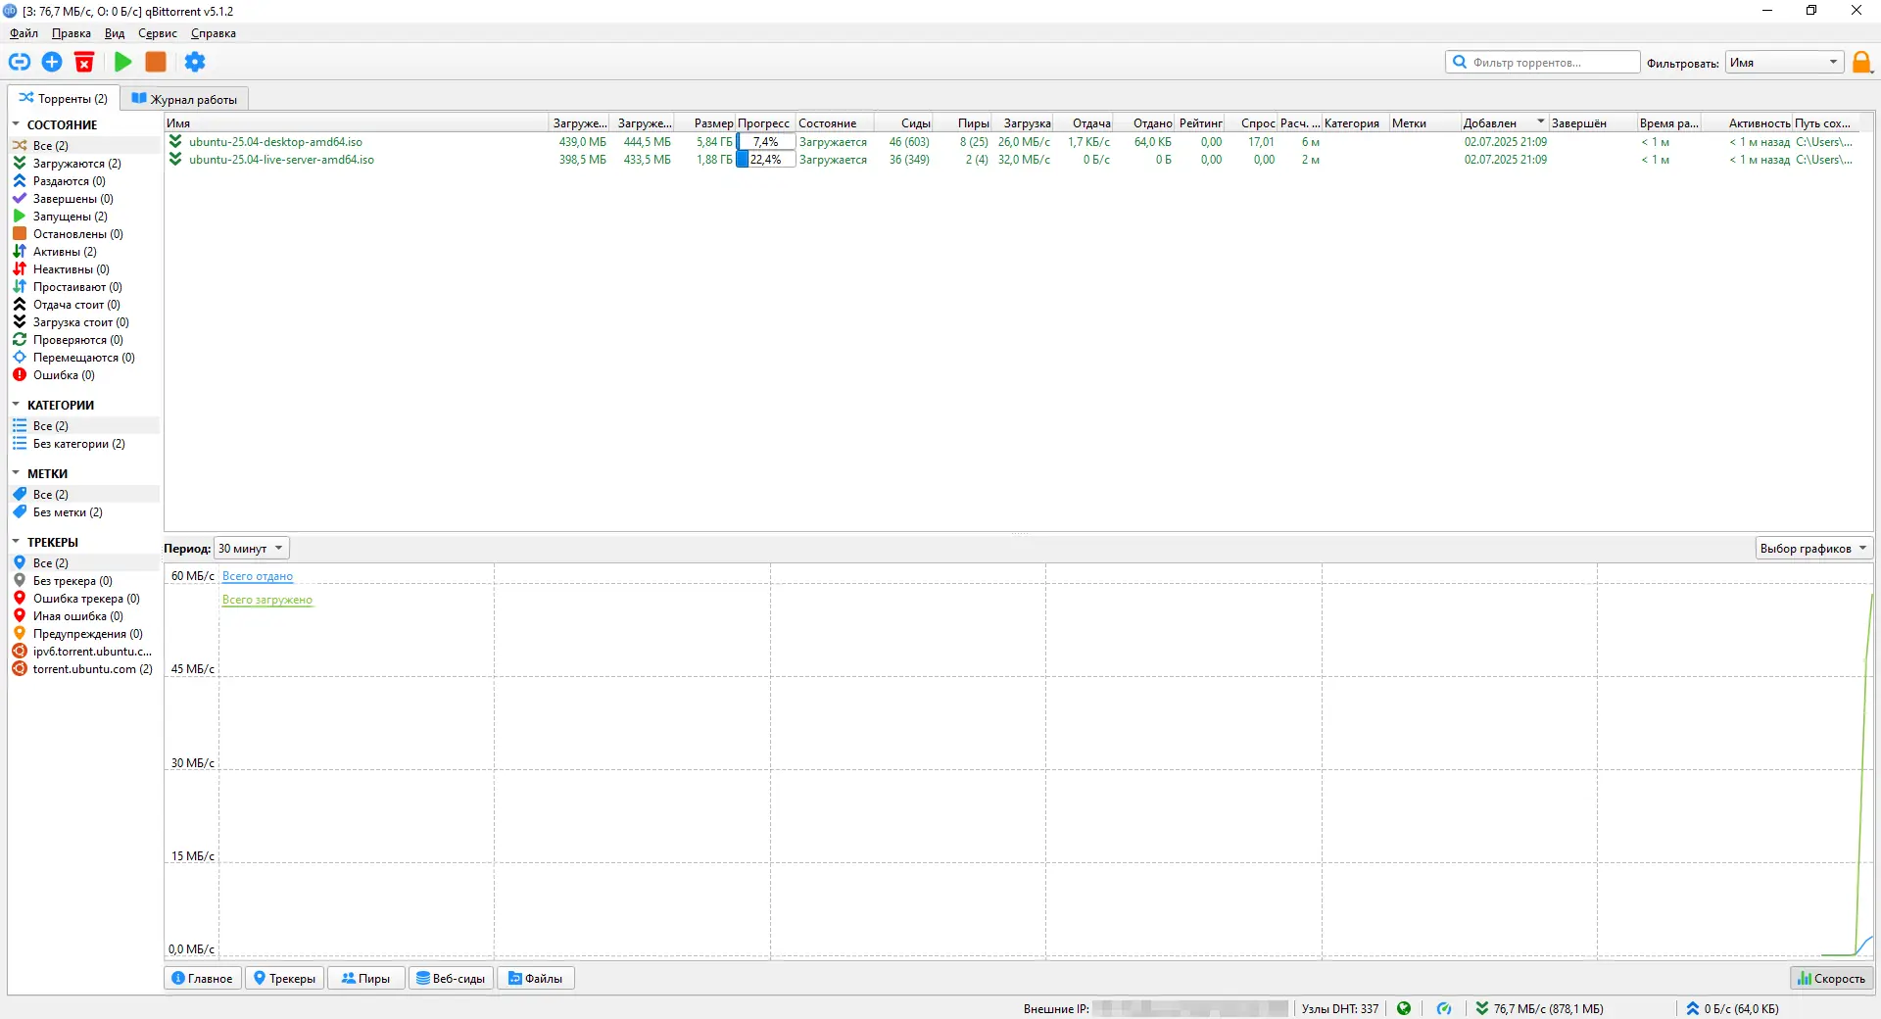This screenshot has height=1019, width=1881.
Task: Open the Файл menu
Action: pos(24,33)
